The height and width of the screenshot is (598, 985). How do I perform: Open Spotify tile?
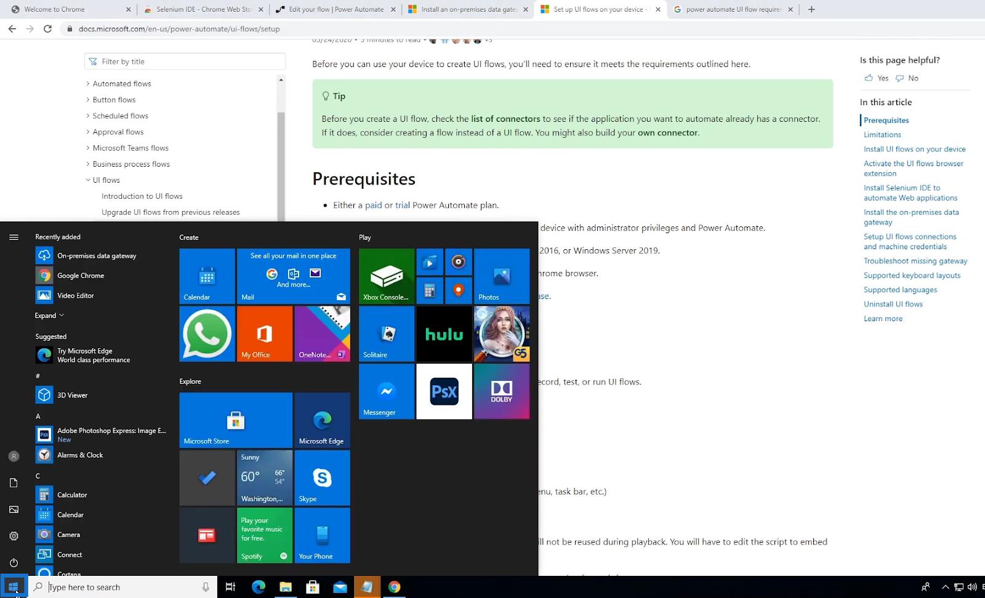pos(265,535)
